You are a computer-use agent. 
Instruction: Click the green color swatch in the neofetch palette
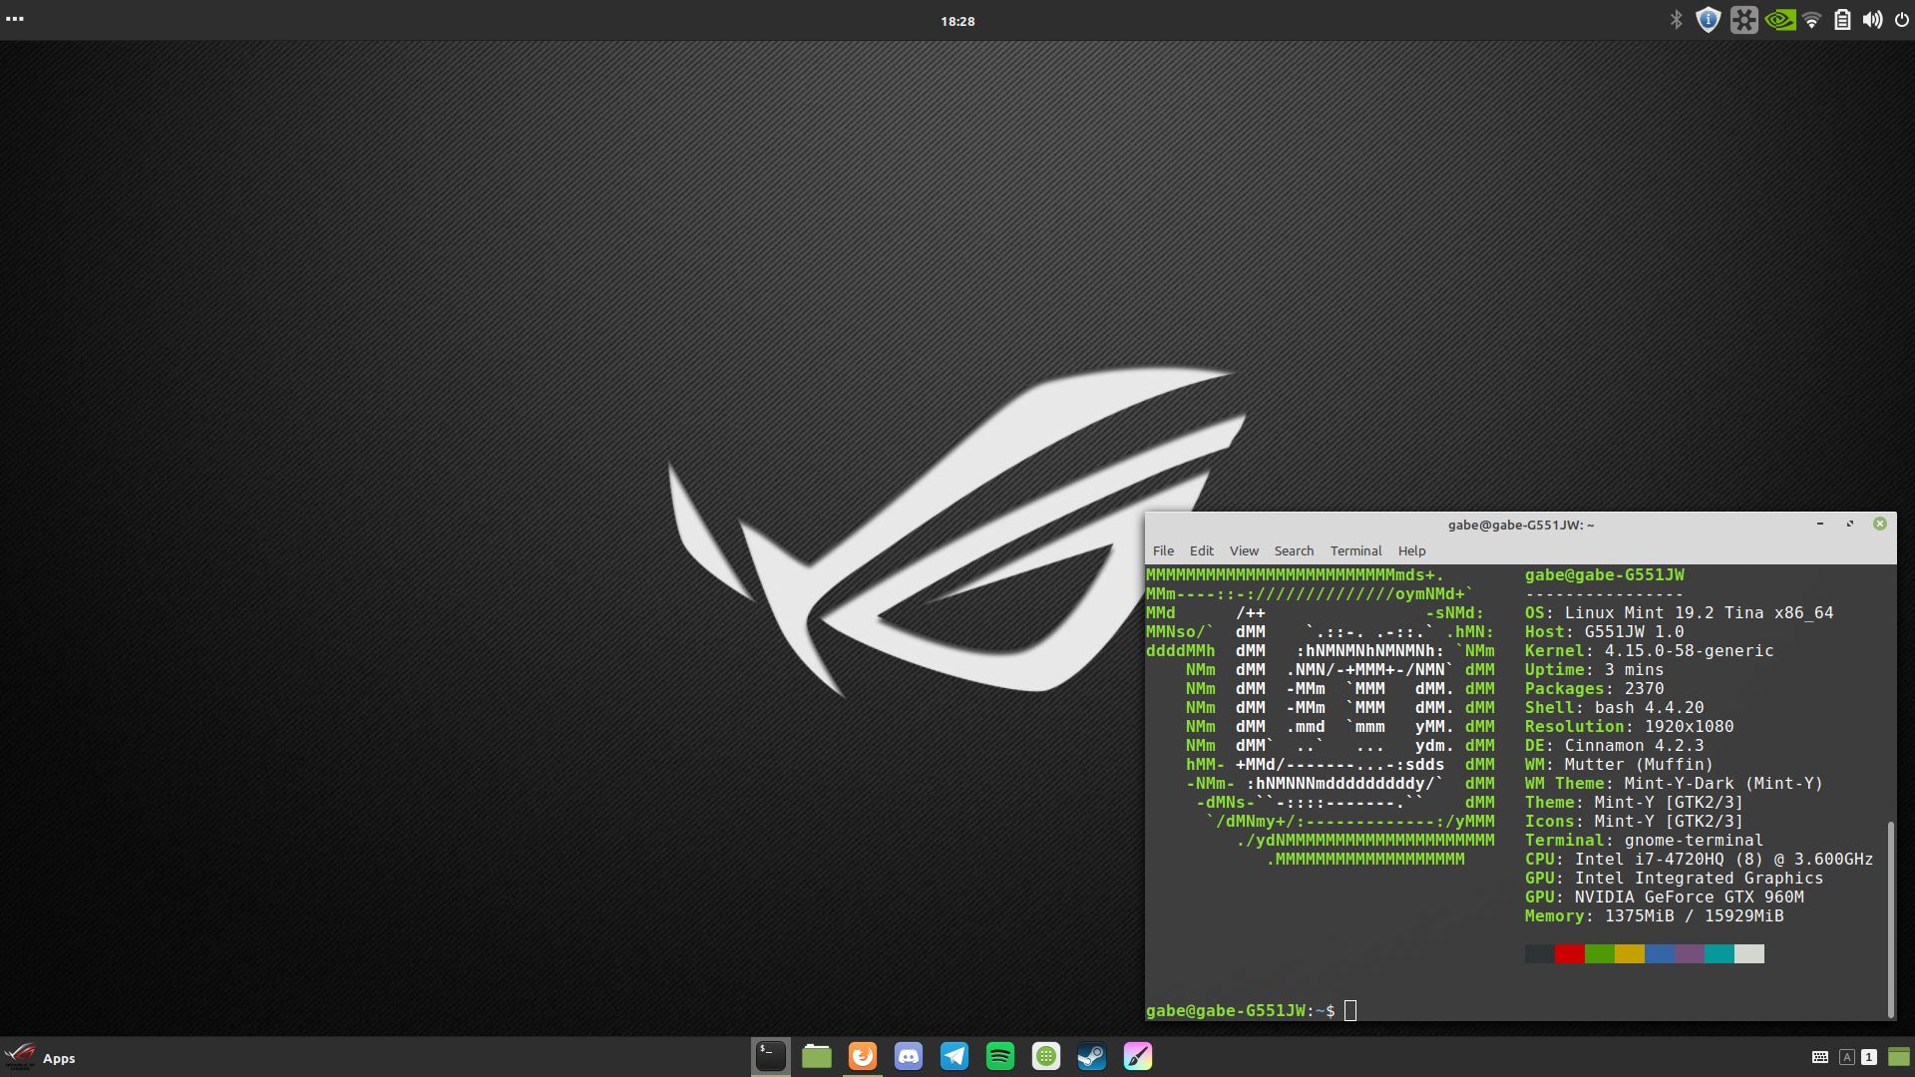(1599, 954)
